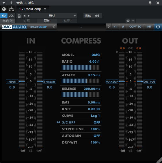
Task: Open the gear settings icon
Action: 128,21
